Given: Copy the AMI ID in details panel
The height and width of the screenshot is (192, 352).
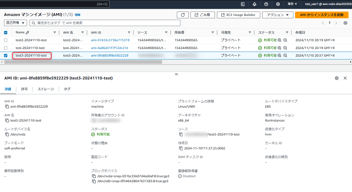Looking at the screenshot, I should (7, 106).
